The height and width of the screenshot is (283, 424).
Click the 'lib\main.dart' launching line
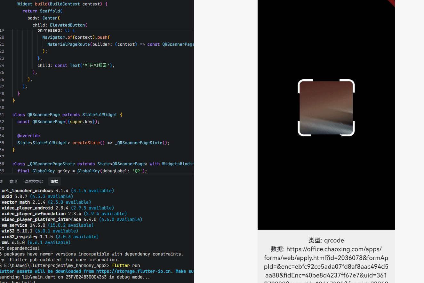[75, 277]
